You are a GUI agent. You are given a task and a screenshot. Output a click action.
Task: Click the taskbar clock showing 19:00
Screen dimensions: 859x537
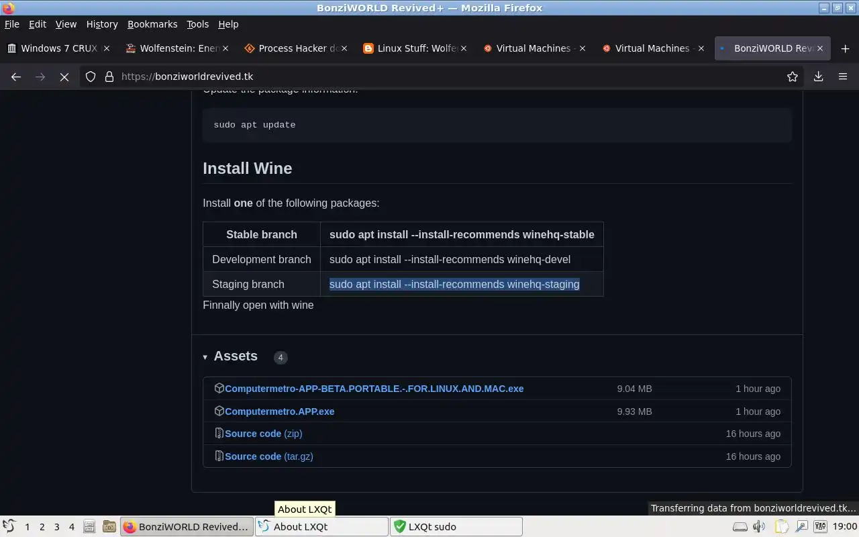click(x=845, y=527)
